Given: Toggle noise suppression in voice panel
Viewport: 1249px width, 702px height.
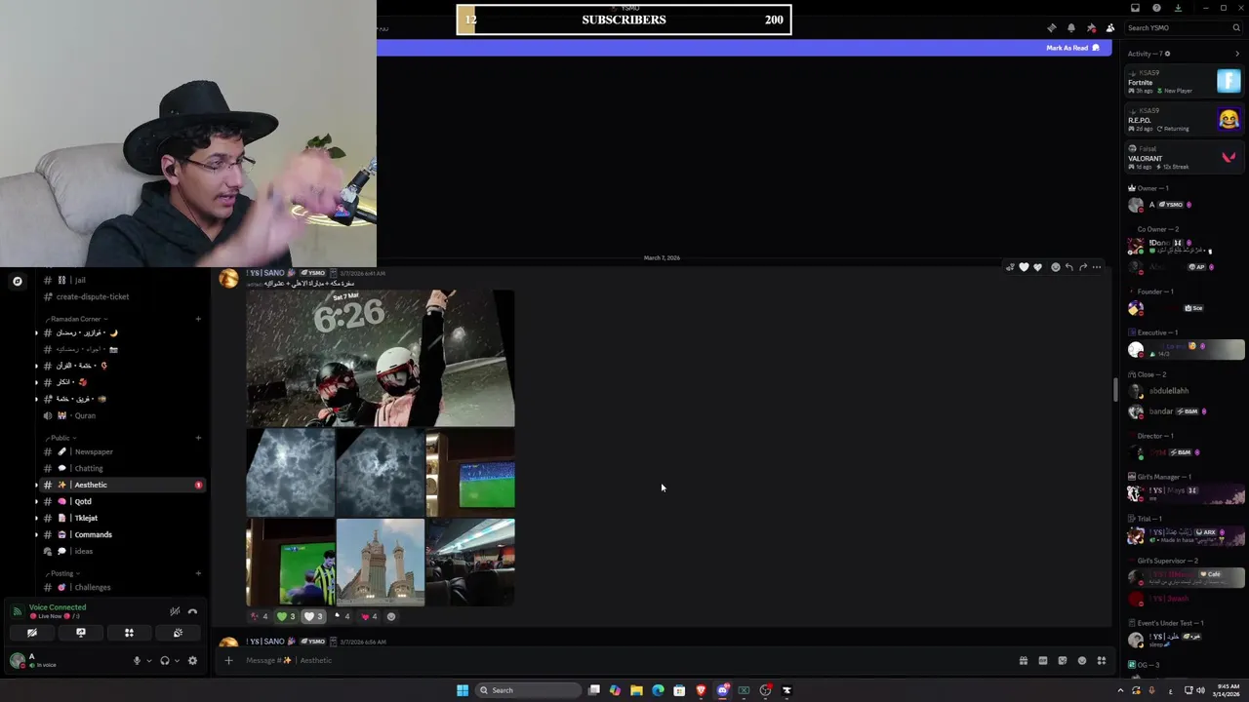Looking at the screenshot, I should [175, 611].
